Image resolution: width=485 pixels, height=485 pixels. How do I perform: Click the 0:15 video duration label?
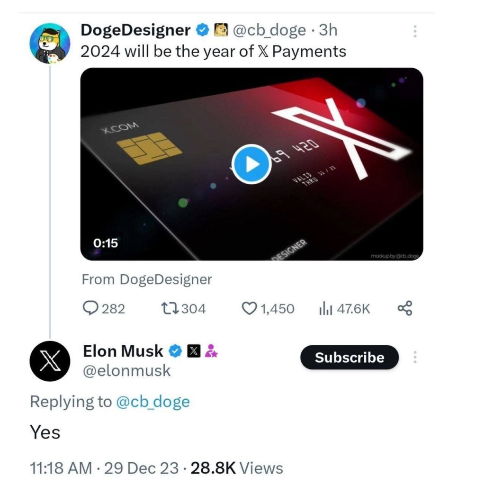(x=105, y=243)
